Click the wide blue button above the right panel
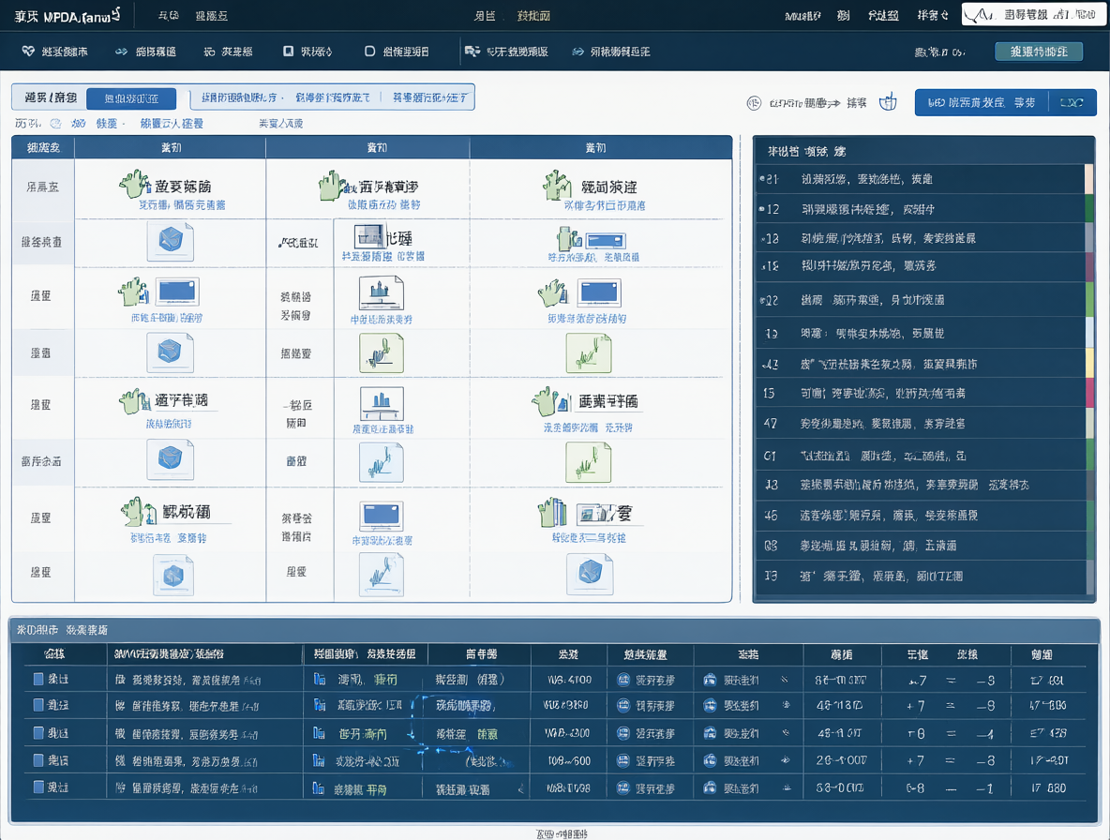The height and width of the screenshot is (840, 1110). [x=1005, y=102]
